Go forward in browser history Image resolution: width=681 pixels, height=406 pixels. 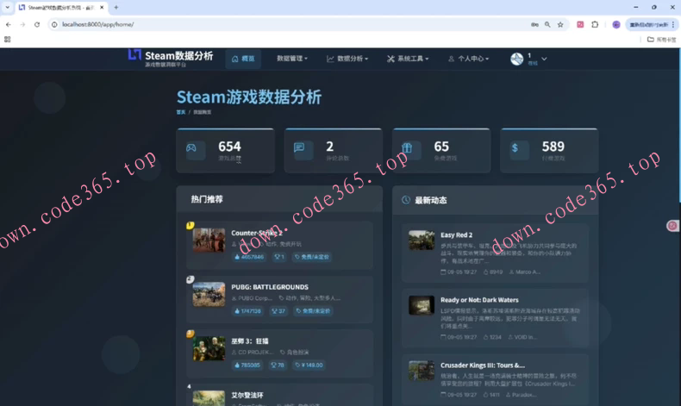click(22, 24)
